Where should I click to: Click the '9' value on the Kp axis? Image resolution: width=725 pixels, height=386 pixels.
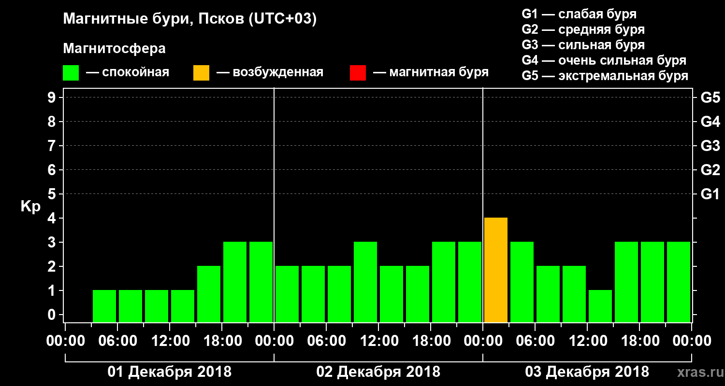pyautogui.click(x=52, y=97)
